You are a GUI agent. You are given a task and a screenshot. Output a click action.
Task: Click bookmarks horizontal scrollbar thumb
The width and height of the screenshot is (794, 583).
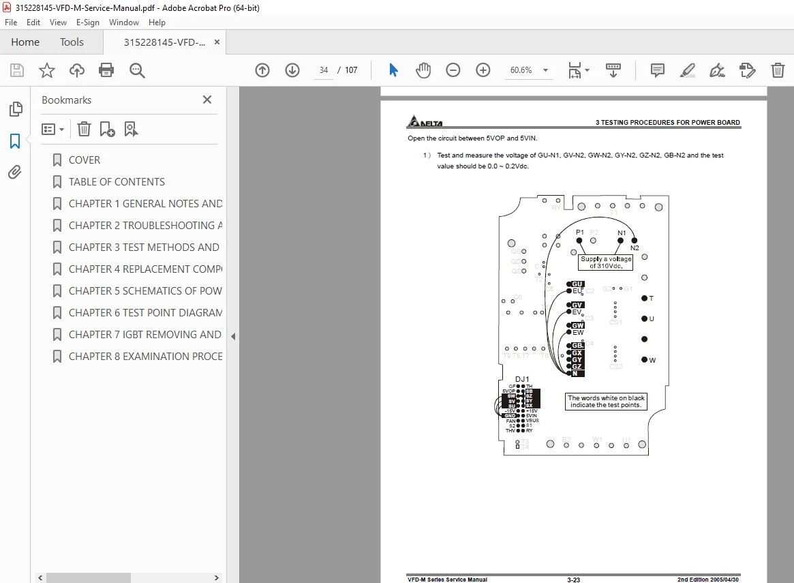click(x=88, y=578)
